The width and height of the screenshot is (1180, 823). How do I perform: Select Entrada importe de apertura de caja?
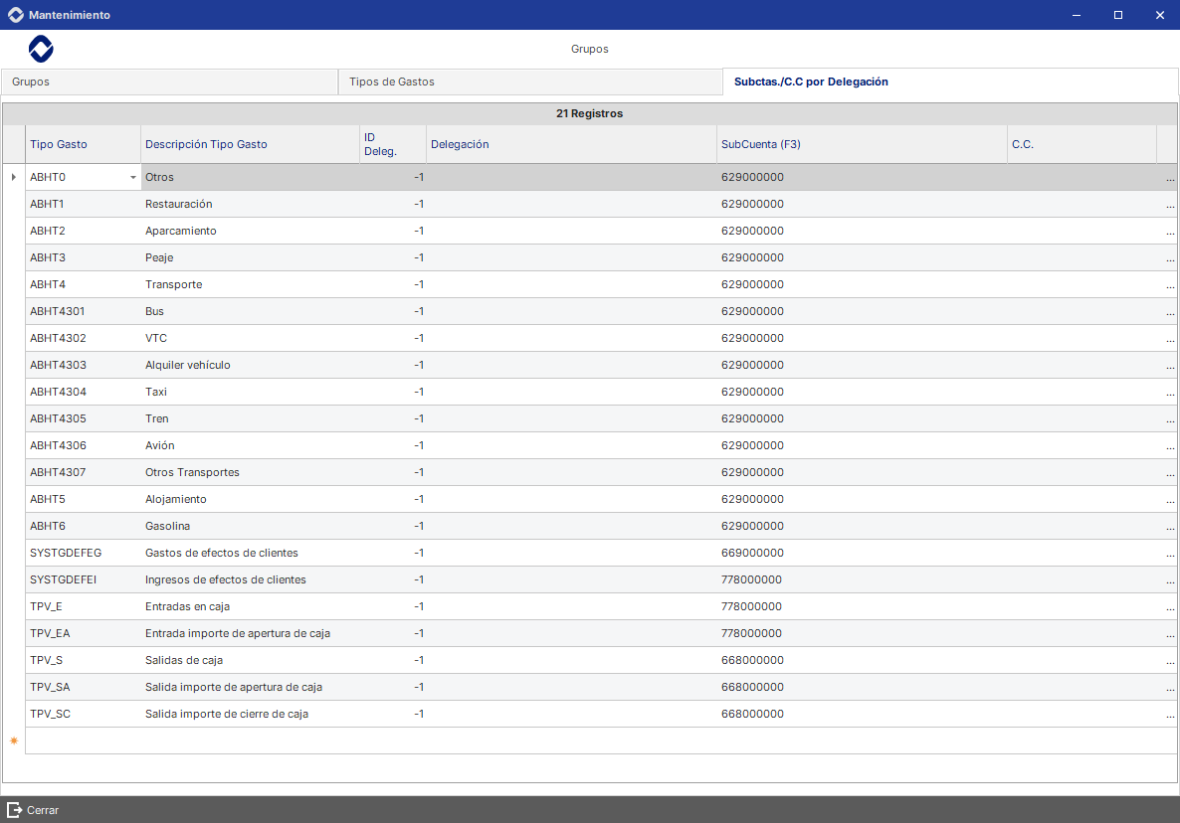[250, 633]
